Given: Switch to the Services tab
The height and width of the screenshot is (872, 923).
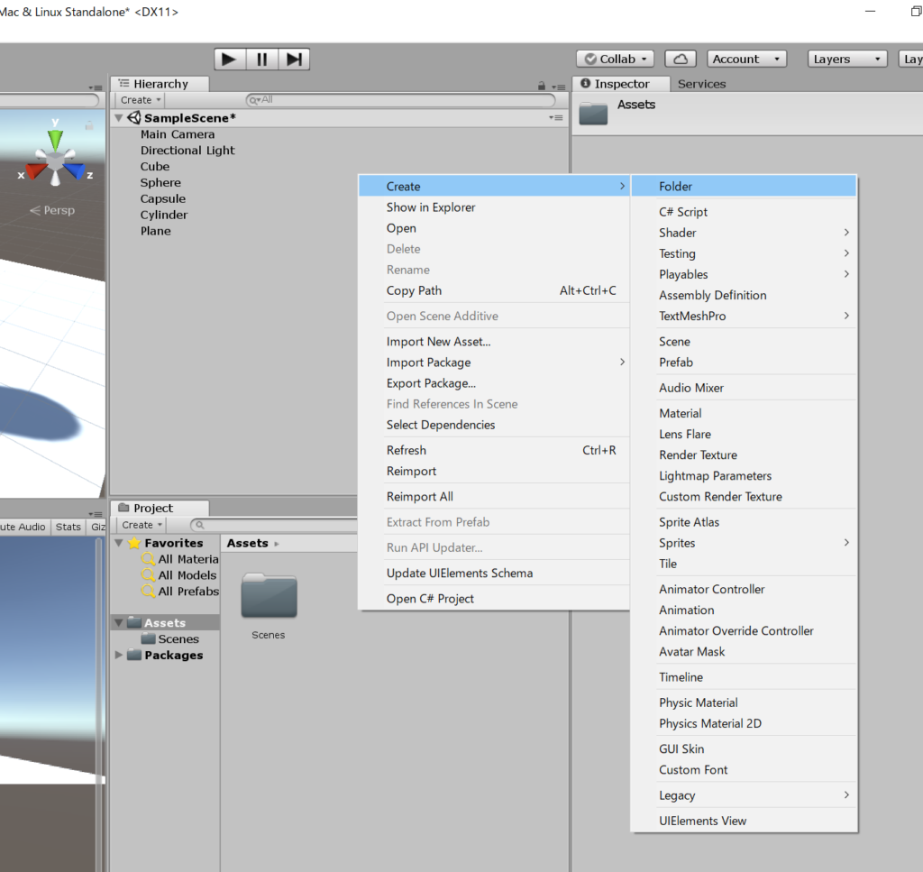Looking at the screenshot, I should [701, 84].
